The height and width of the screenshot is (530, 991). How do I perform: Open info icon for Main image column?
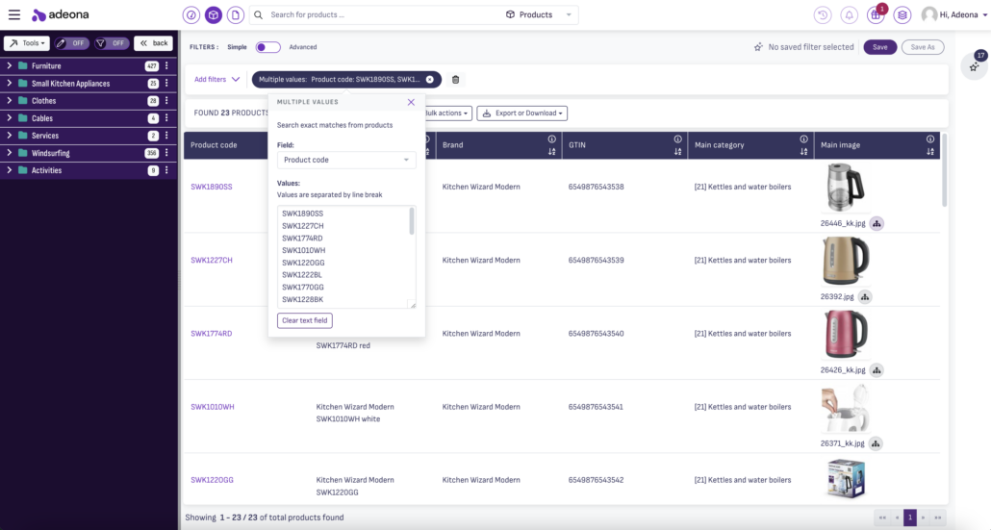[929, 139]
